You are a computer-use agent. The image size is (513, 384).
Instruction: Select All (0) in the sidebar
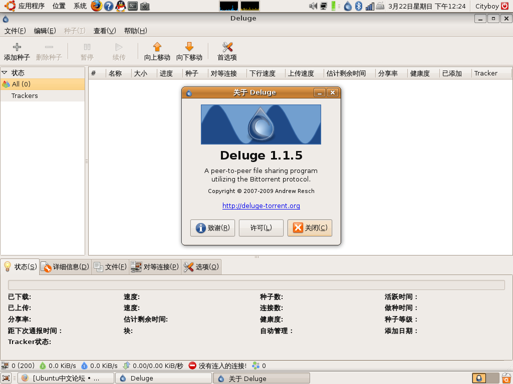click(43, 84)
